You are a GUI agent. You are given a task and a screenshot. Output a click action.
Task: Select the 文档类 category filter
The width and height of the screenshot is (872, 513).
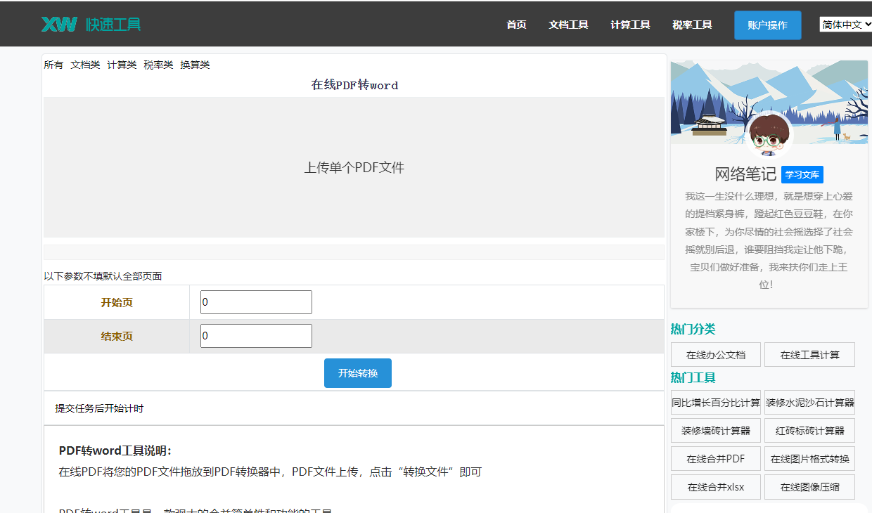coord(85,65)
